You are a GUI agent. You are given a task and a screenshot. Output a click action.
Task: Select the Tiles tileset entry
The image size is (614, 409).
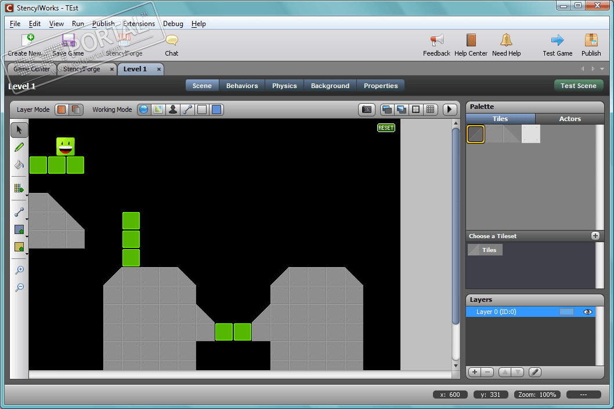click(x=485, y=250)
